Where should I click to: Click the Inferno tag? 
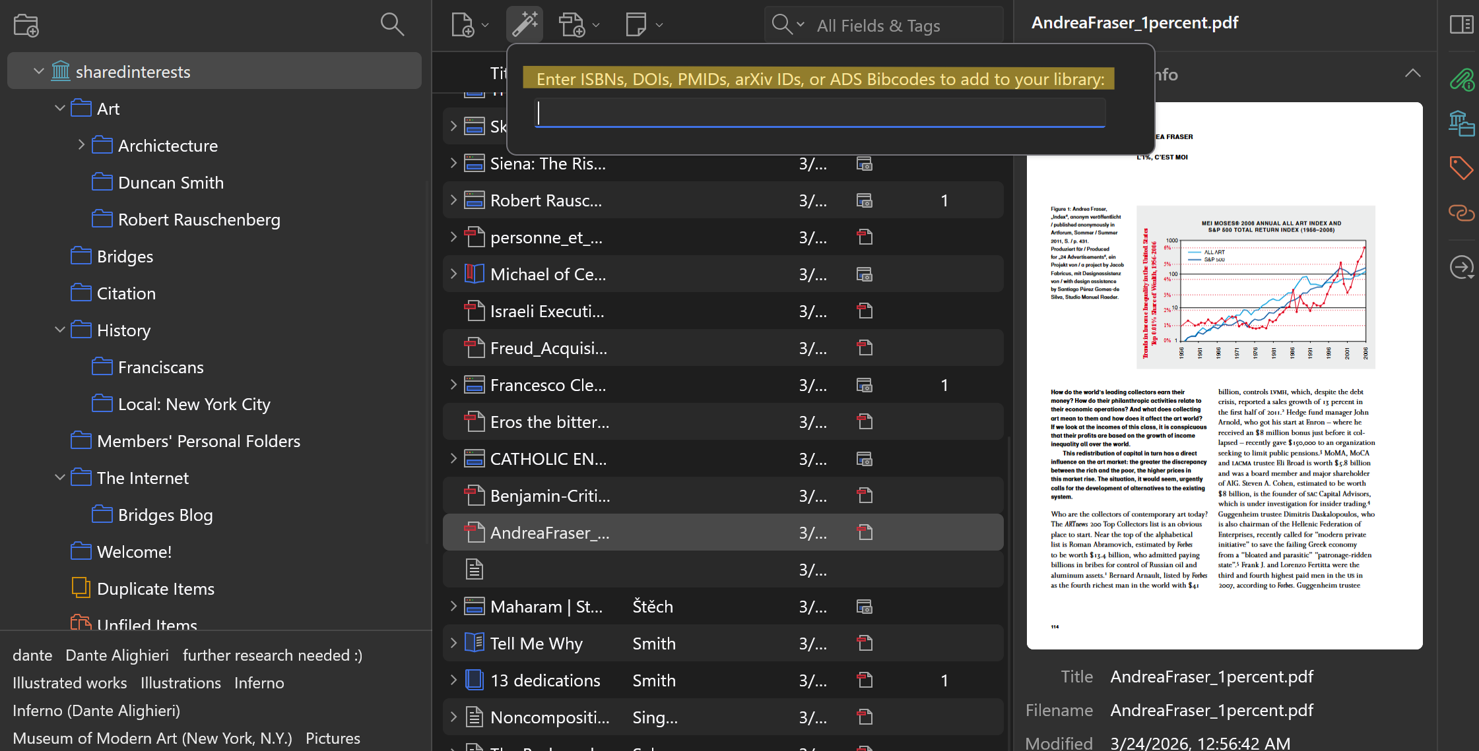[x=259, y=683]
